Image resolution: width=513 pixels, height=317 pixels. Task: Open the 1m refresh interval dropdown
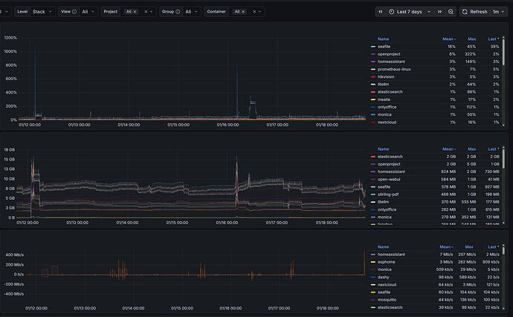click(497, 12)
